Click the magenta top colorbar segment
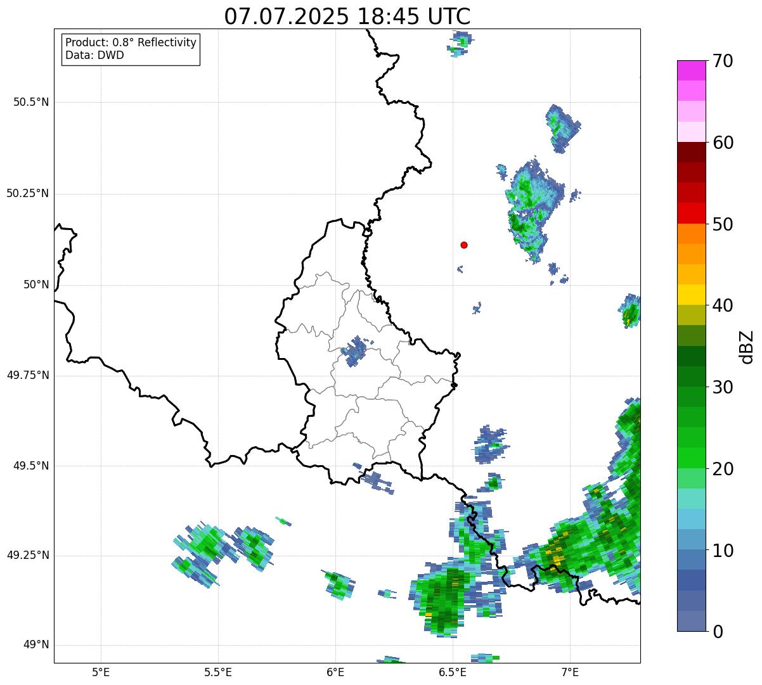The width and height of the screenshot is (762, 685). (691, 70)
